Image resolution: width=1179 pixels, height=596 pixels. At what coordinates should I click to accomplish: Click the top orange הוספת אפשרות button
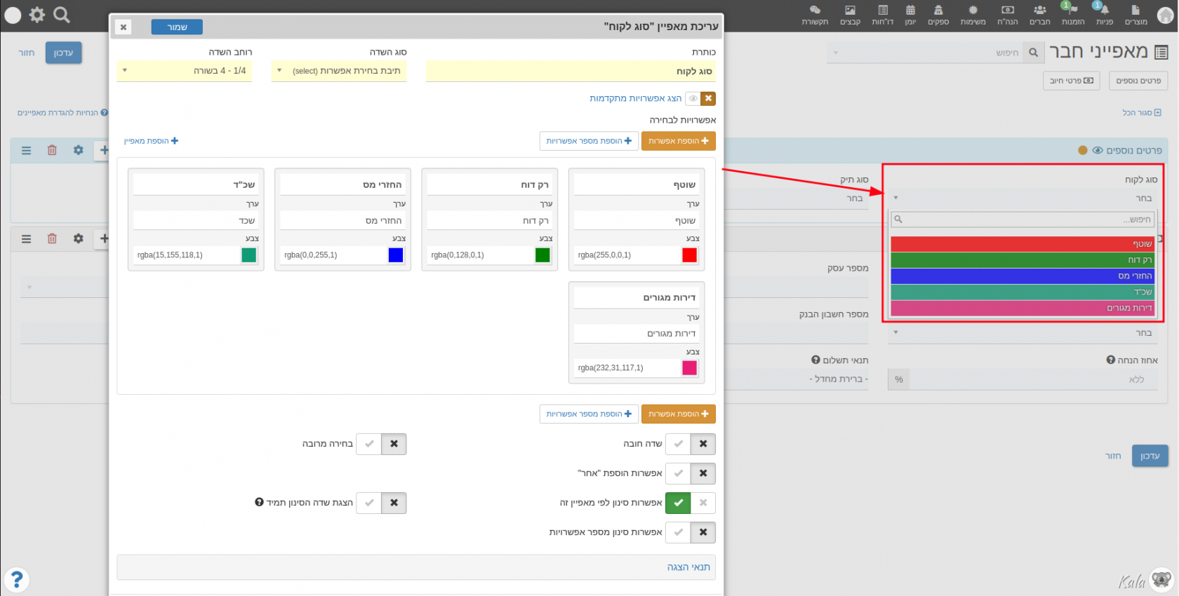click(x=678, y=141)
